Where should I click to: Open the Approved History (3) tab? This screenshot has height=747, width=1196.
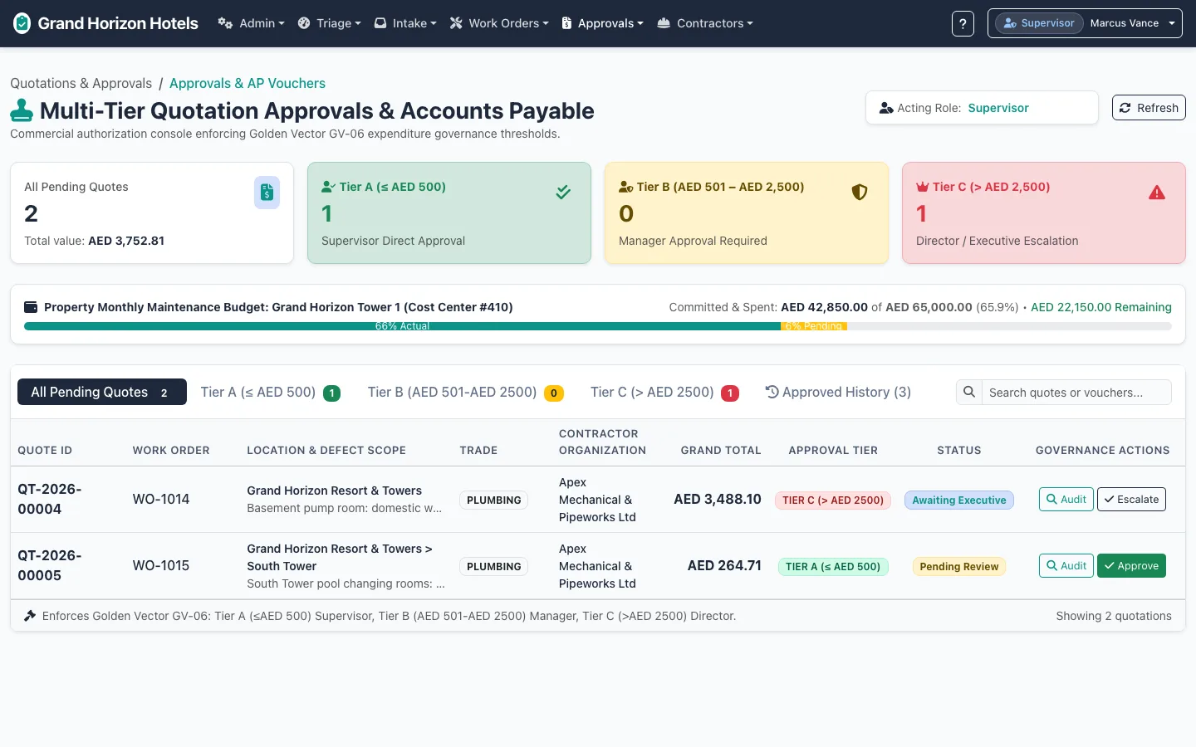[x=838, y=392]
